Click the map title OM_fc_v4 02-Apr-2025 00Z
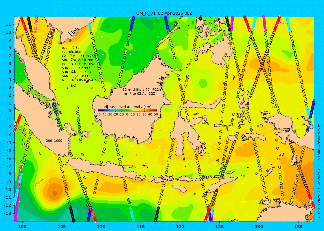324x231 pixels. coord(164,13)
